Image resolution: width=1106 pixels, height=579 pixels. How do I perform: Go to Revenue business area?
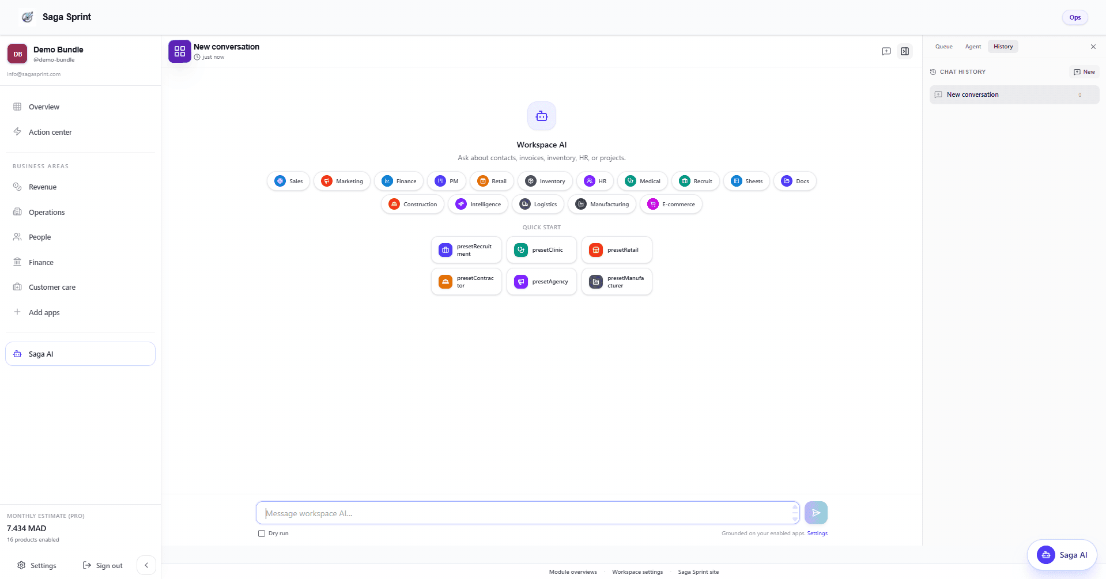point(80,187)
